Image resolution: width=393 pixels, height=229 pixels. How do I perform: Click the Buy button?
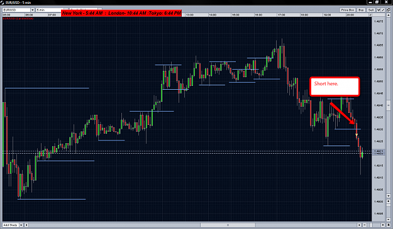tap(361, 10)
